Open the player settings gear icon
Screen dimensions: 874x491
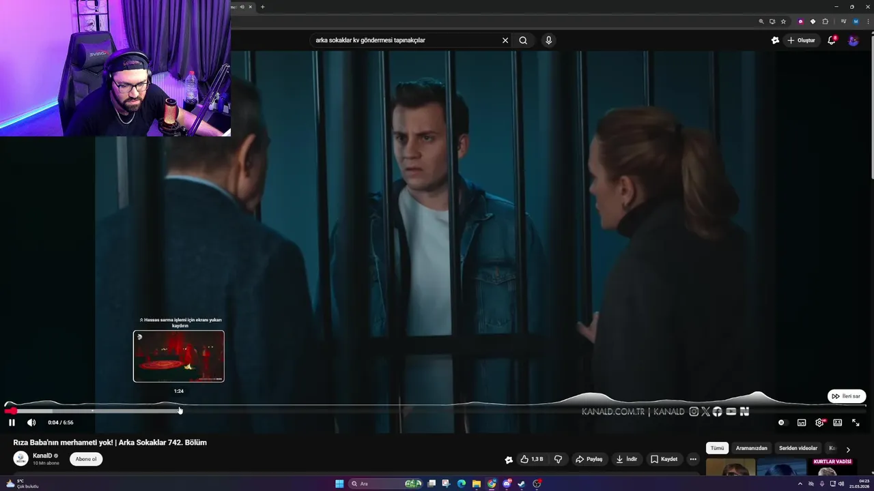819,423
